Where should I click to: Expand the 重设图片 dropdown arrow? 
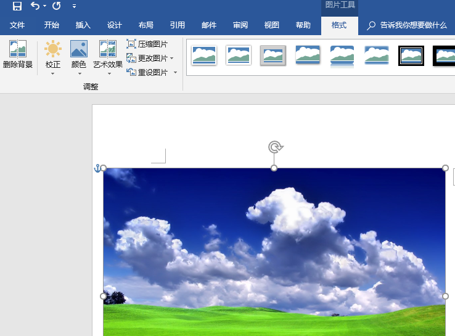(x=175, y=72)
